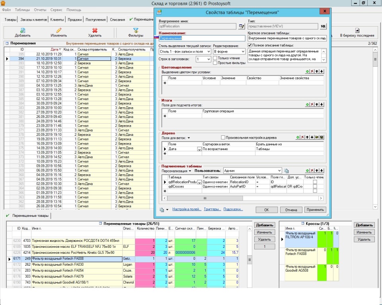382x305 pixels.
Task: Click the save icon in Дерево section
Action: pos(322,137)
